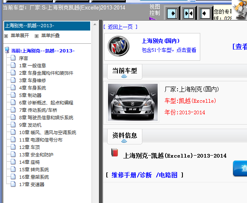Click text 年份:2013-2014
Image resolution: width=247 pixels, height=203 pixels.
185,112
